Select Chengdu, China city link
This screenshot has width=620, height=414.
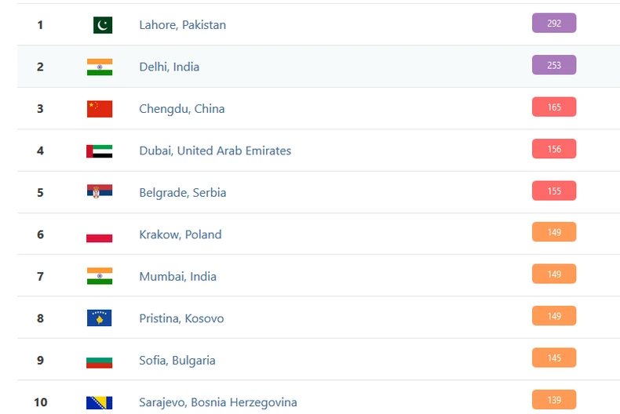click(x=181, y=109)
